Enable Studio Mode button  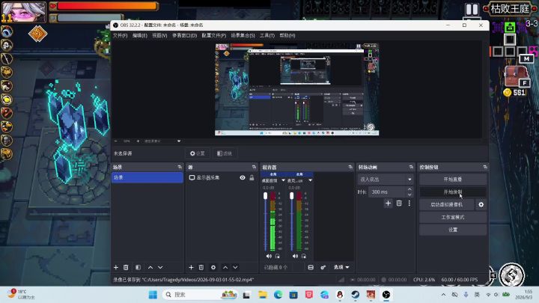(453, 217)
